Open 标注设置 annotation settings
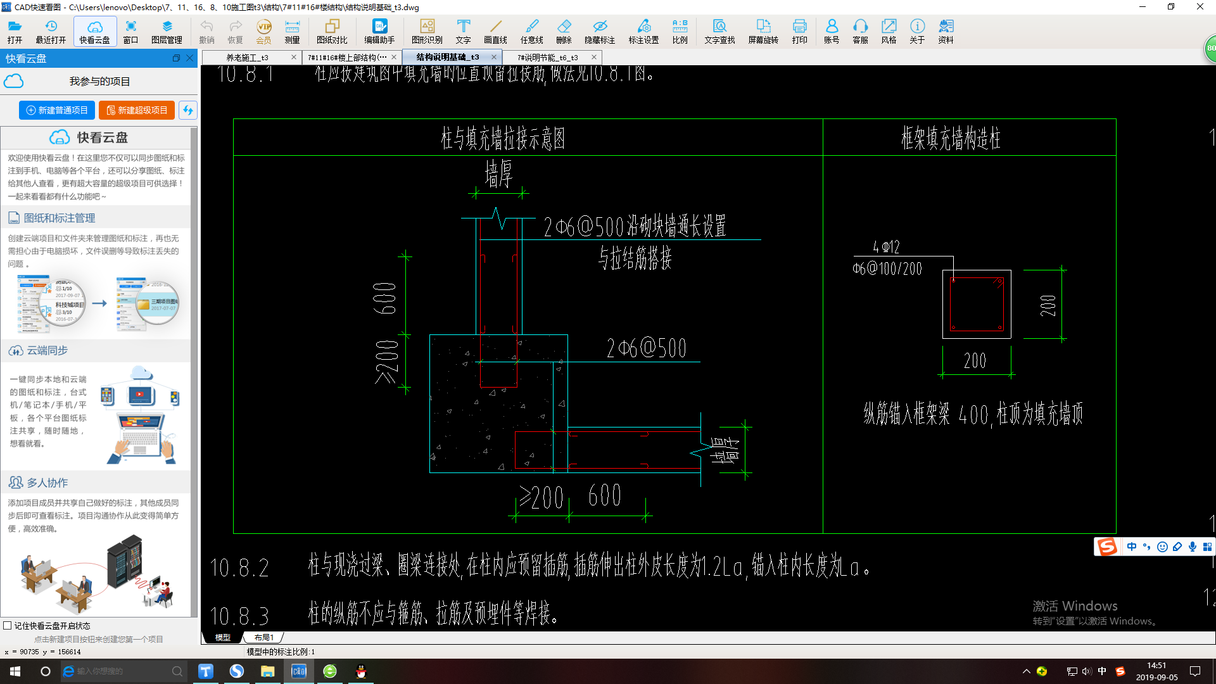This screenshot has width=1216, height=684. pyautogui.click(x=643, y=31)
